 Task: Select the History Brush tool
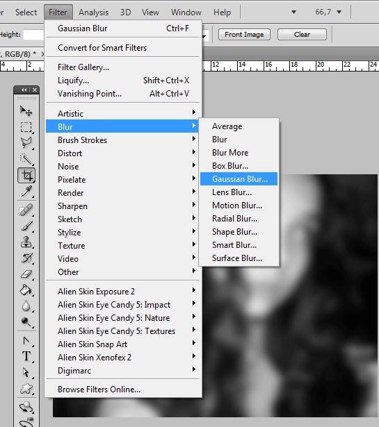[x=26, y=258]
